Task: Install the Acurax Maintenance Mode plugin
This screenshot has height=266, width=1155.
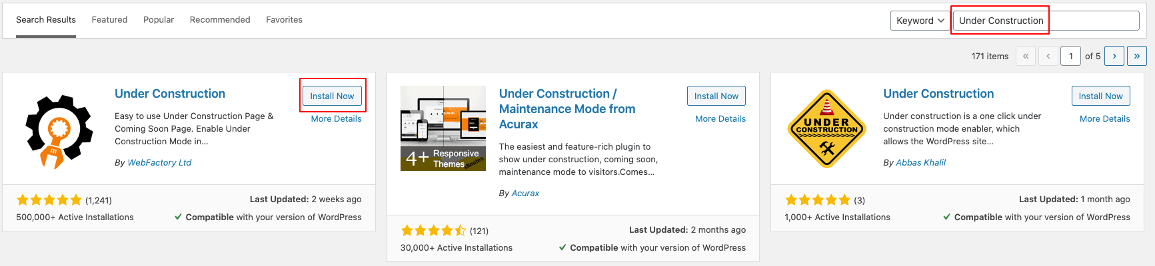Action: point(716,96)
